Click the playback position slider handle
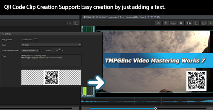The width and height of the screenshot is (213, 110). click(x=155, y=109)
